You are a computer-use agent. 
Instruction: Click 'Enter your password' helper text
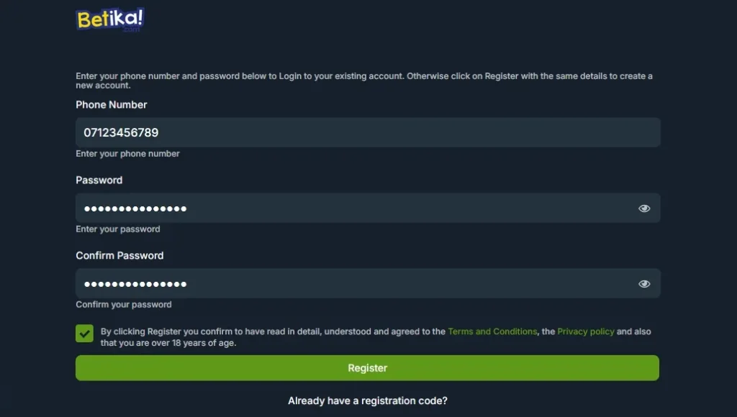coord(118,229)
